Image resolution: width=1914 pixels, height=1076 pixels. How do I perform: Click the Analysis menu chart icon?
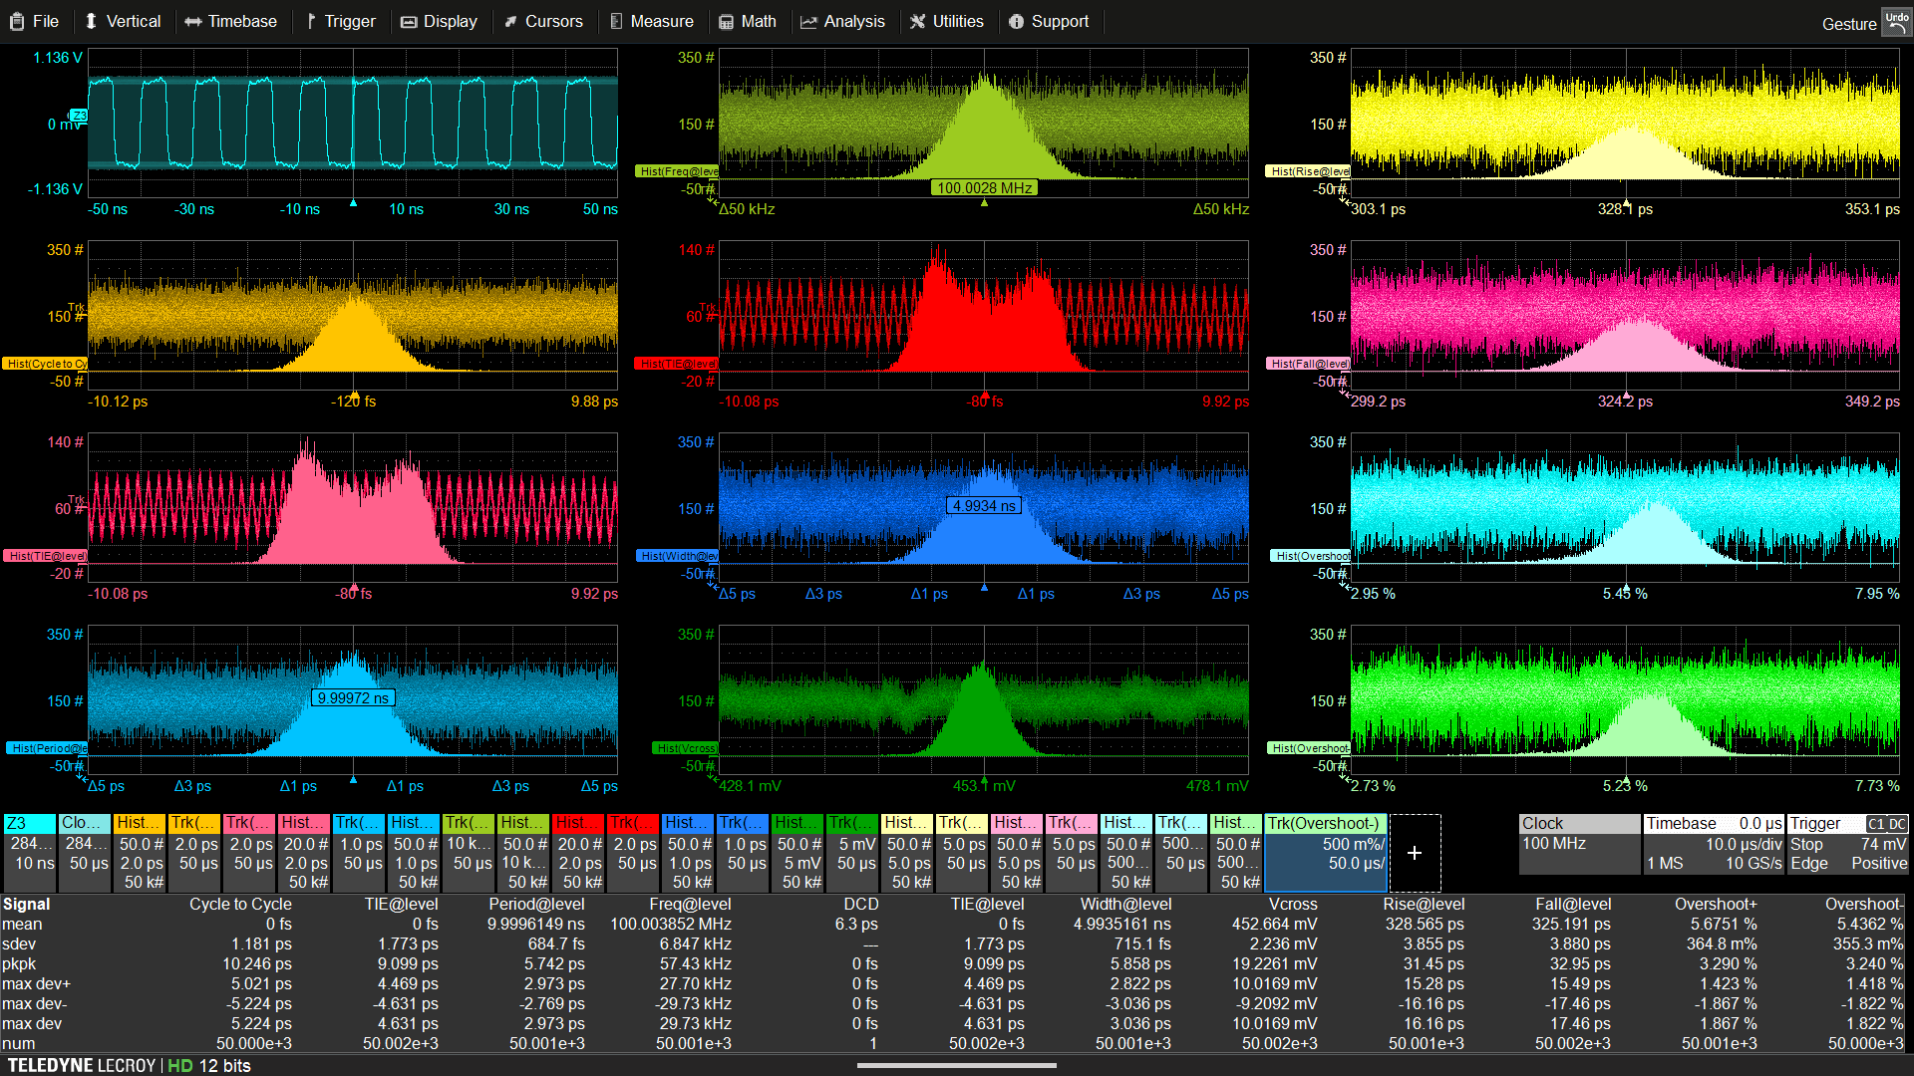(808, 22)
